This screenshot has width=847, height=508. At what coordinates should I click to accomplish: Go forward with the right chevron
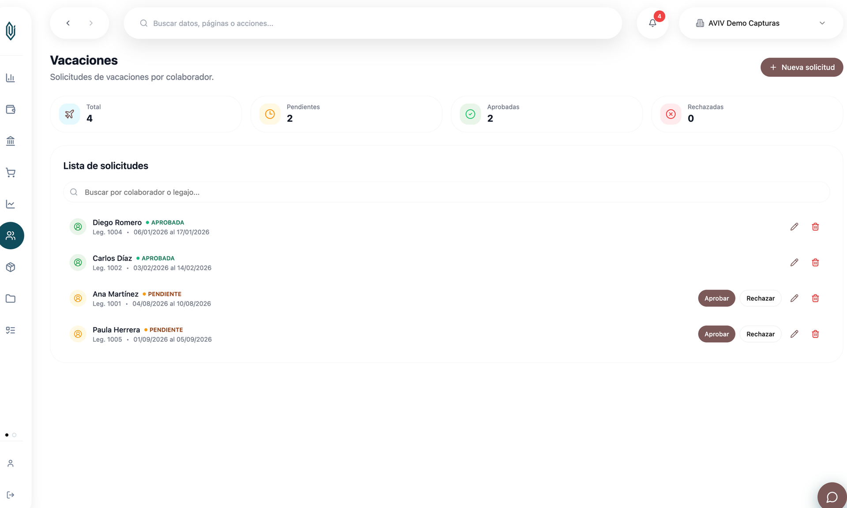(x=91, y=23)
